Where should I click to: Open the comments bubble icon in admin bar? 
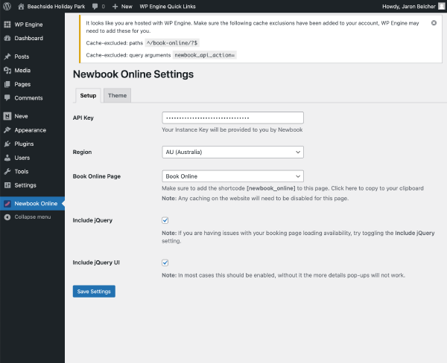(x=95, y=6)
